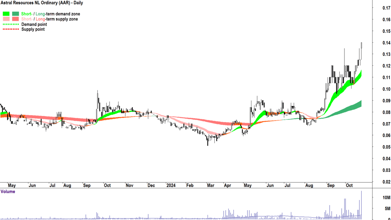Choose the 0.05 price axis label

(386, 147)
